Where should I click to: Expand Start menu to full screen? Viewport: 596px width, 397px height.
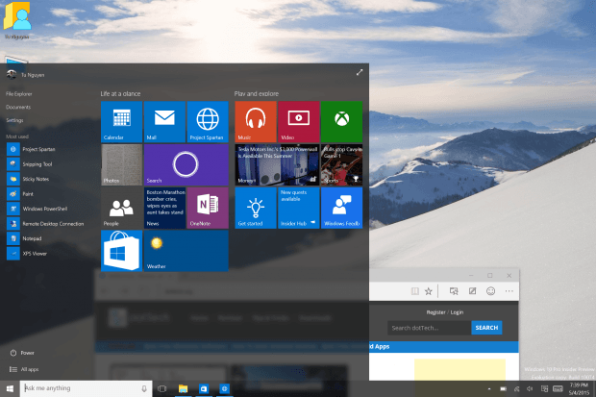(360, 72)
